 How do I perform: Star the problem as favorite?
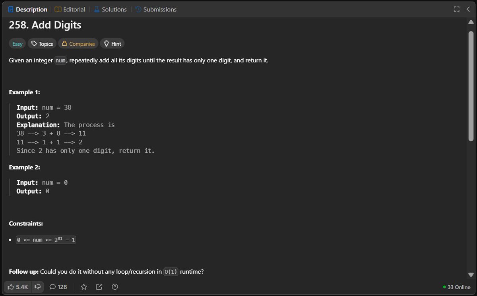pos(83,286)
